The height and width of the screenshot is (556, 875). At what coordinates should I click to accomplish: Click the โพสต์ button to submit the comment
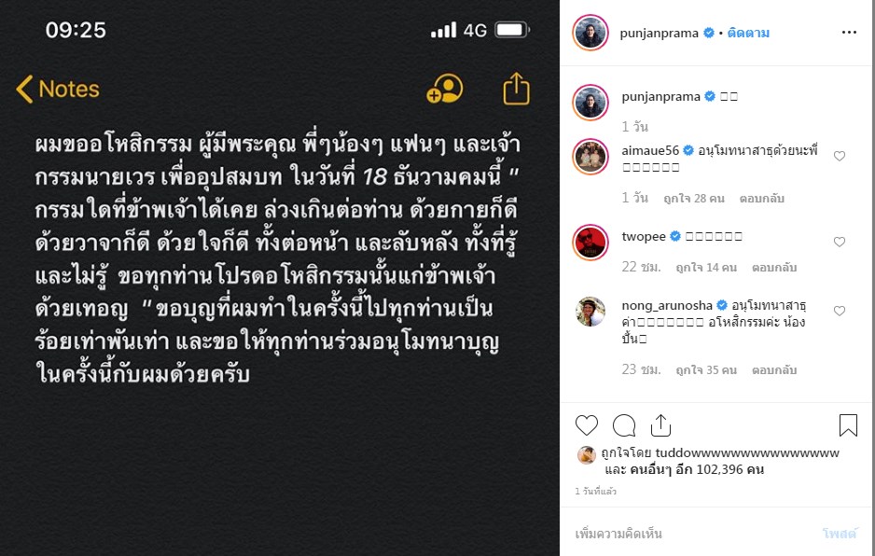pyautogui.click(x=840, y=534)
